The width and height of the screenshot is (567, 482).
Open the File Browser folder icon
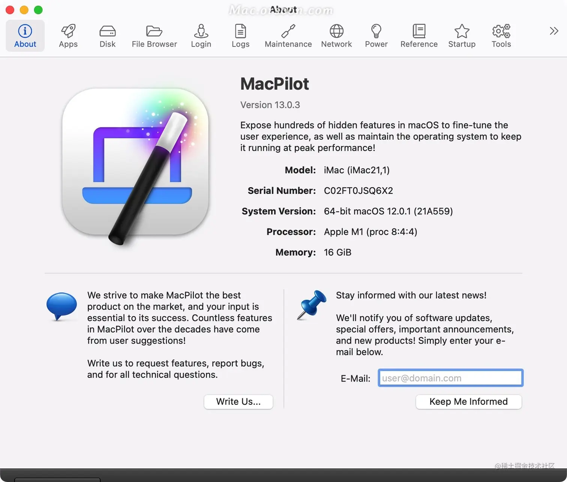(x=154, y=36)
